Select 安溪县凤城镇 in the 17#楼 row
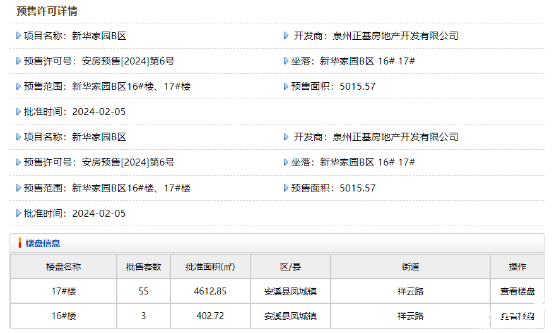 coord(290,291)
